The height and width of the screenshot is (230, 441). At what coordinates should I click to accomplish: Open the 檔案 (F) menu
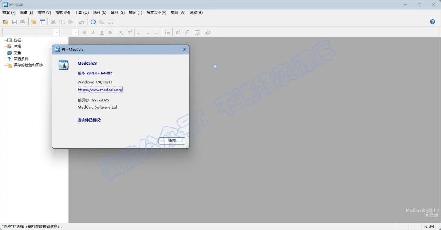[x=9, y=13]
